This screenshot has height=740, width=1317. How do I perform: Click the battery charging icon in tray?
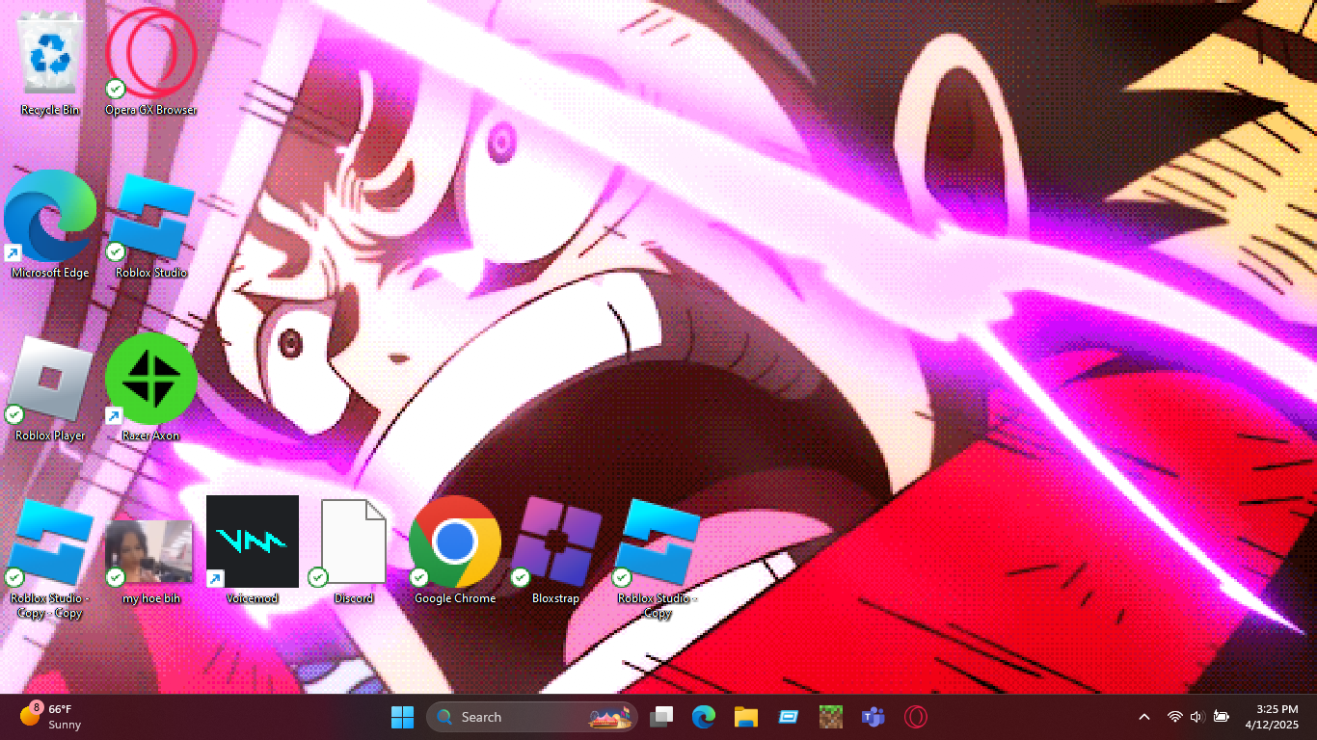point(1221,717)
